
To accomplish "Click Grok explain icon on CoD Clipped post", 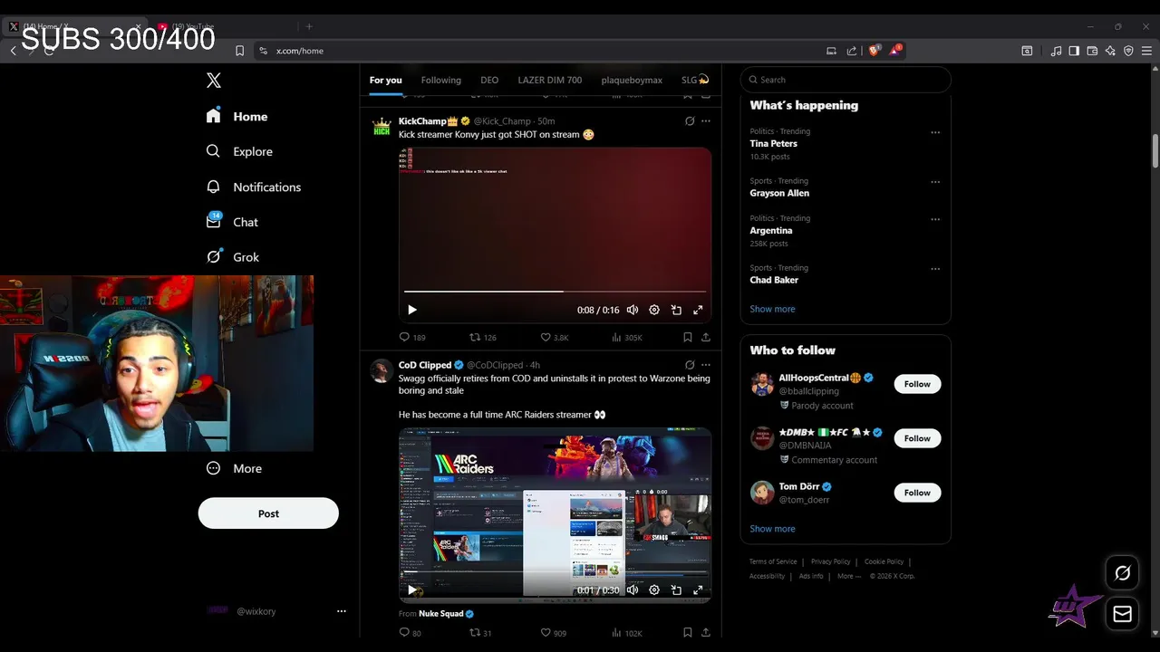I will [690, 365].
